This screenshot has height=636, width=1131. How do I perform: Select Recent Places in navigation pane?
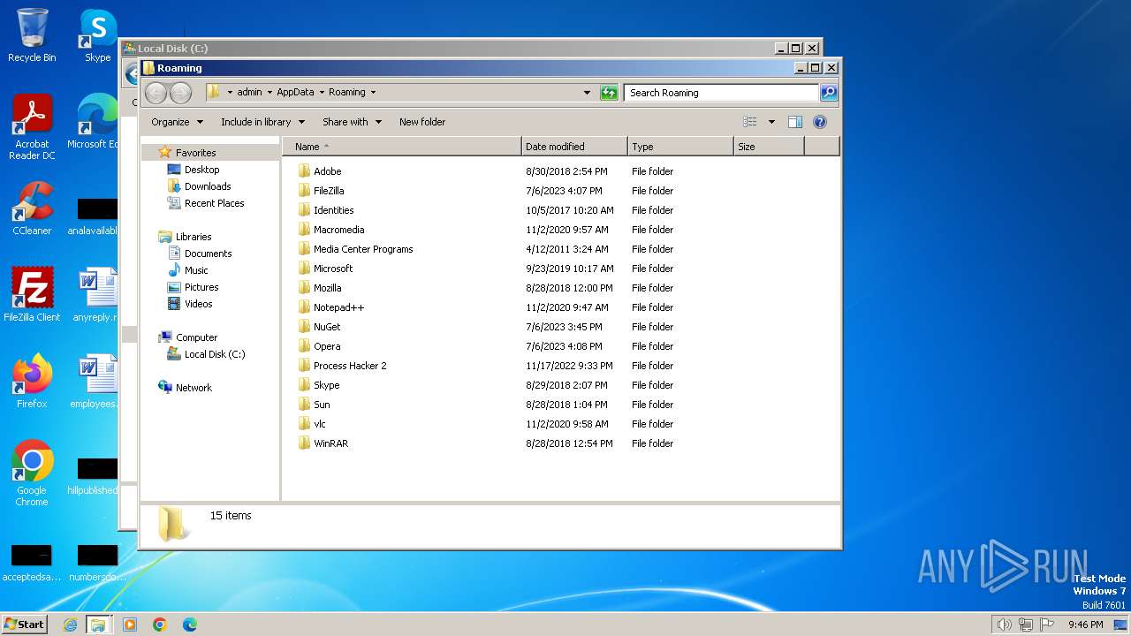tap(214, 203)
